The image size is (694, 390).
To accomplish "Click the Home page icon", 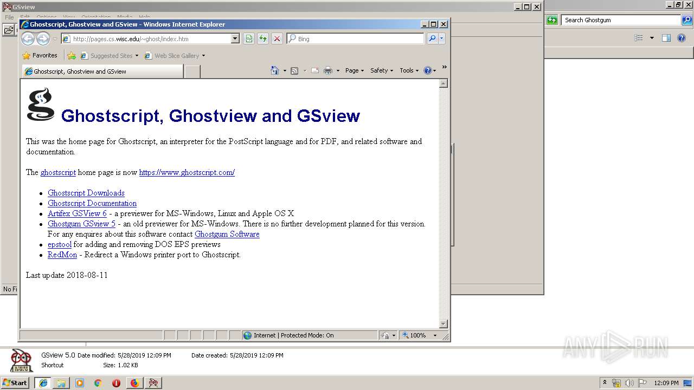I will coord(275,70).
